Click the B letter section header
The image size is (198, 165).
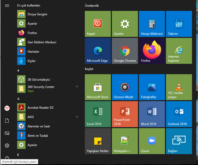(18, 155)
